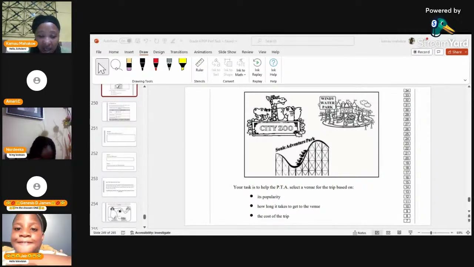Viewport: 474px width, 267px height.
Task: Open the Slide Show tab
Action: [227, 52]
